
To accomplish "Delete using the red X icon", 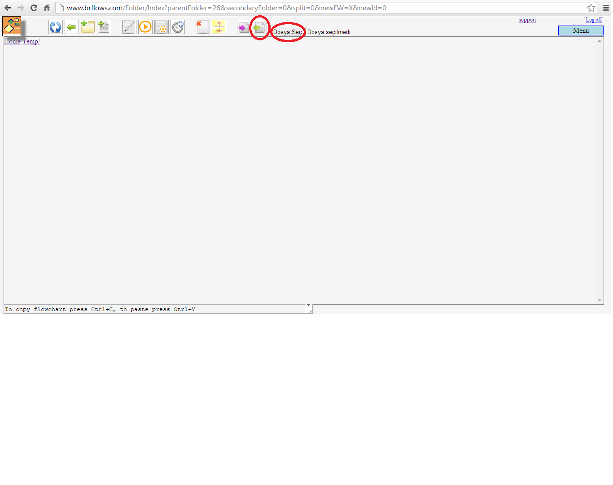I will point(203,27).
